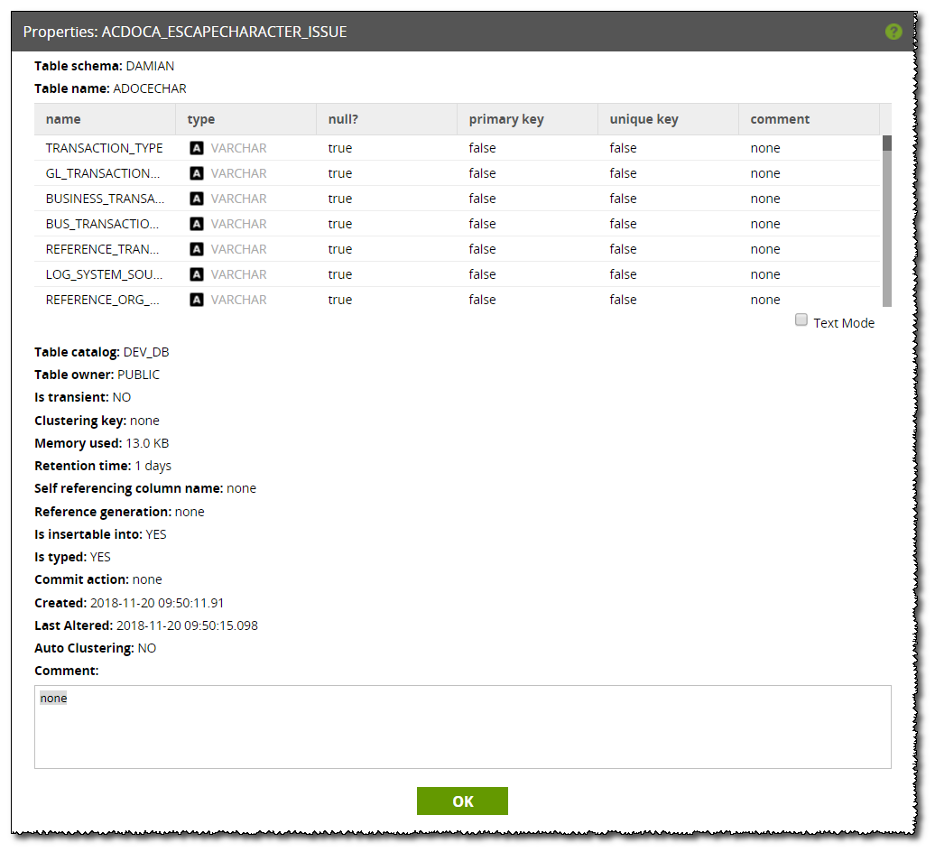
Task: Click VARCHAR type icon for BUS_TRANSACTIO row
Action: click(x=196, y=224)
